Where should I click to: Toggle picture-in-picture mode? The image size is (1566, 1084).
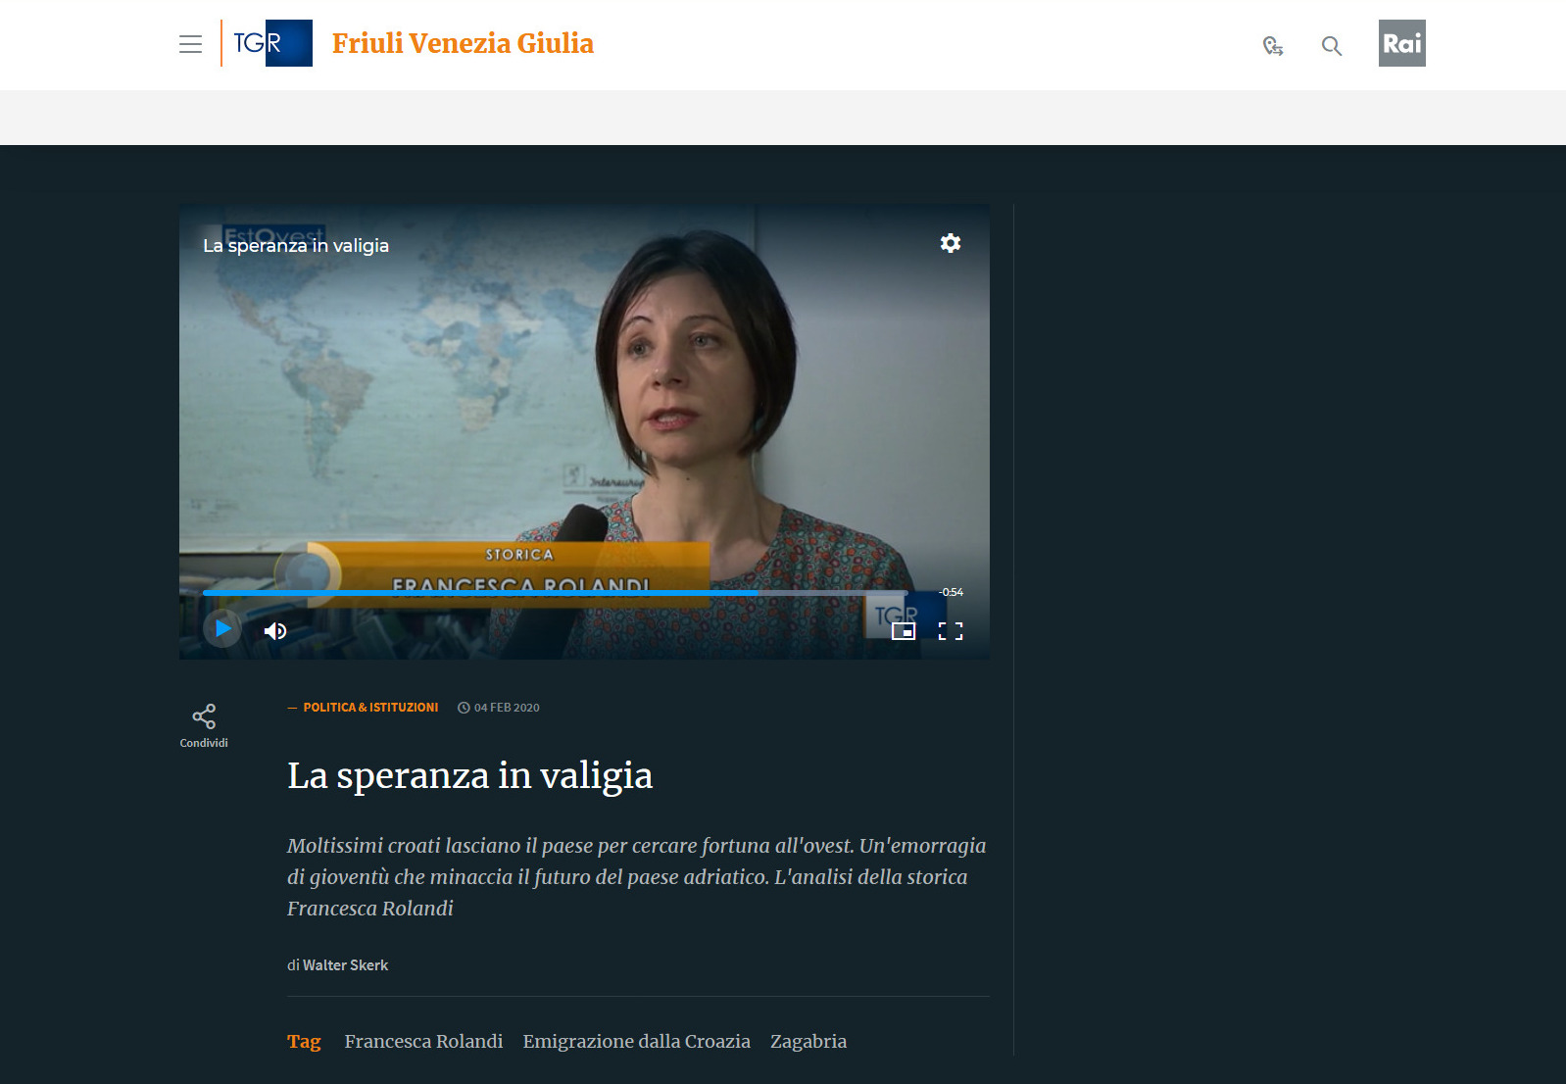pyautogui.click(x=903, y=631)
